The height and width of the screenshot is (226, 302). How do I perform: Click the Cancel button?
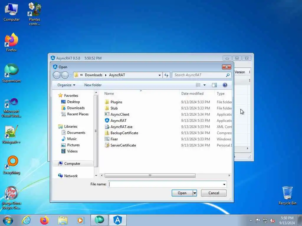point(214,193)
